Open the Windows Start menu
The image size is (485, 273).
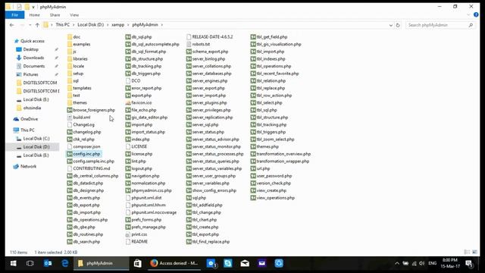coord(14,263)
